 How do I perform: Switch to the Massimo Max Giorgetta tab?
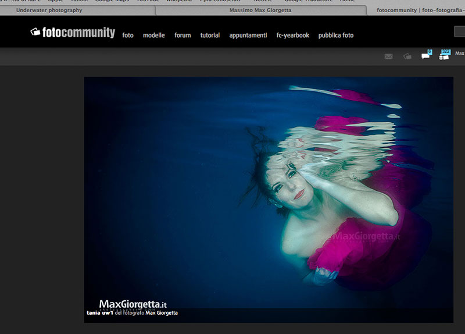click(x=260, y=10)
